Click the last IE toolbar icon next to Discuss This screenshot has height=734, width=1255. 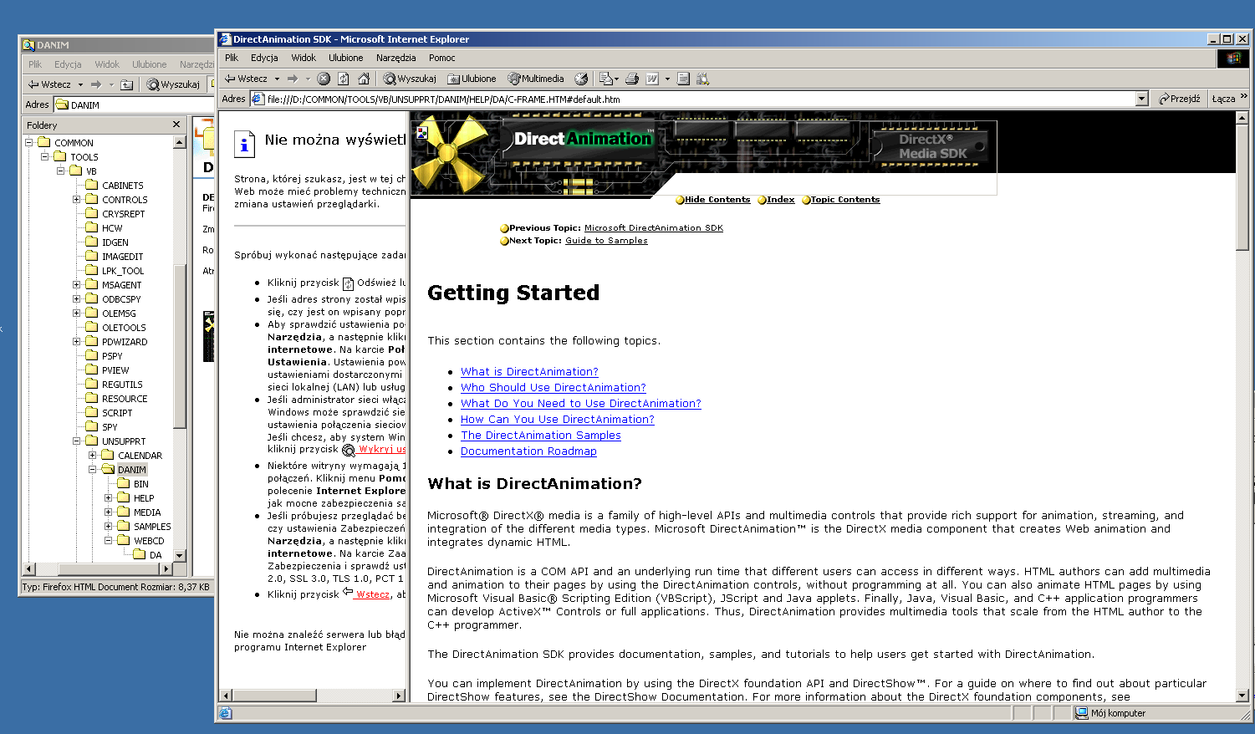(702, 79)
